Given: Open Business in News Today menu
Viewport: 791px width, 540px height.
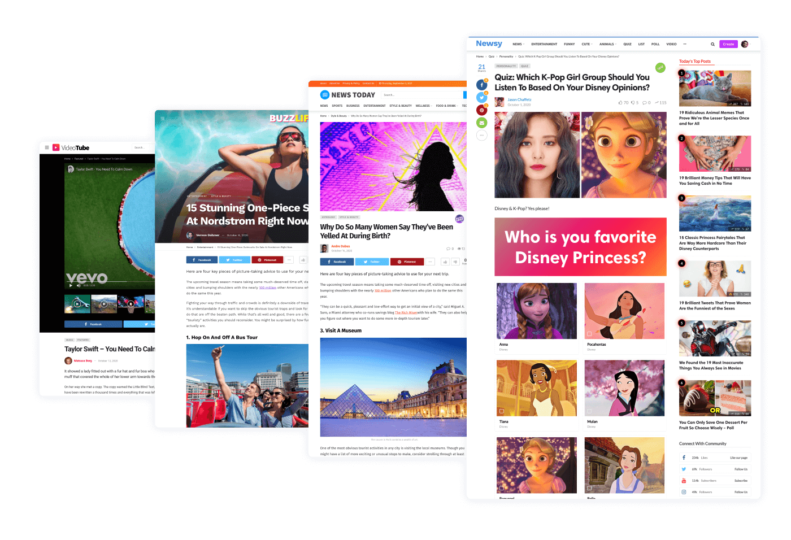Looking at the screenshot, I should (353, 106).
